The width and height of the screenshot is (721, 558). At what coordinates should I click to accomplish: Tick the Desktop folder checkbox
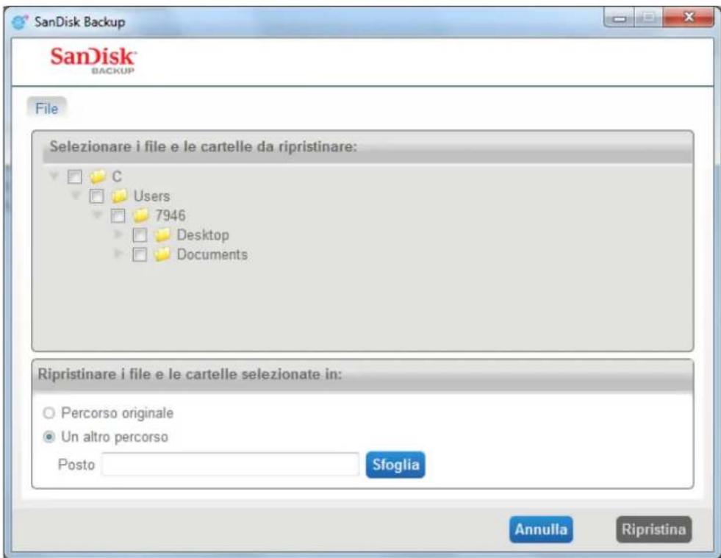point(140,235)
